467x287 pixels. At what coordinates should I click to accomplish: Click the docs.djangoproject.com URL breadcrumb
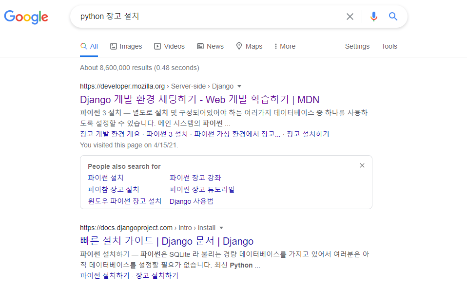click(x=148, y=228)
